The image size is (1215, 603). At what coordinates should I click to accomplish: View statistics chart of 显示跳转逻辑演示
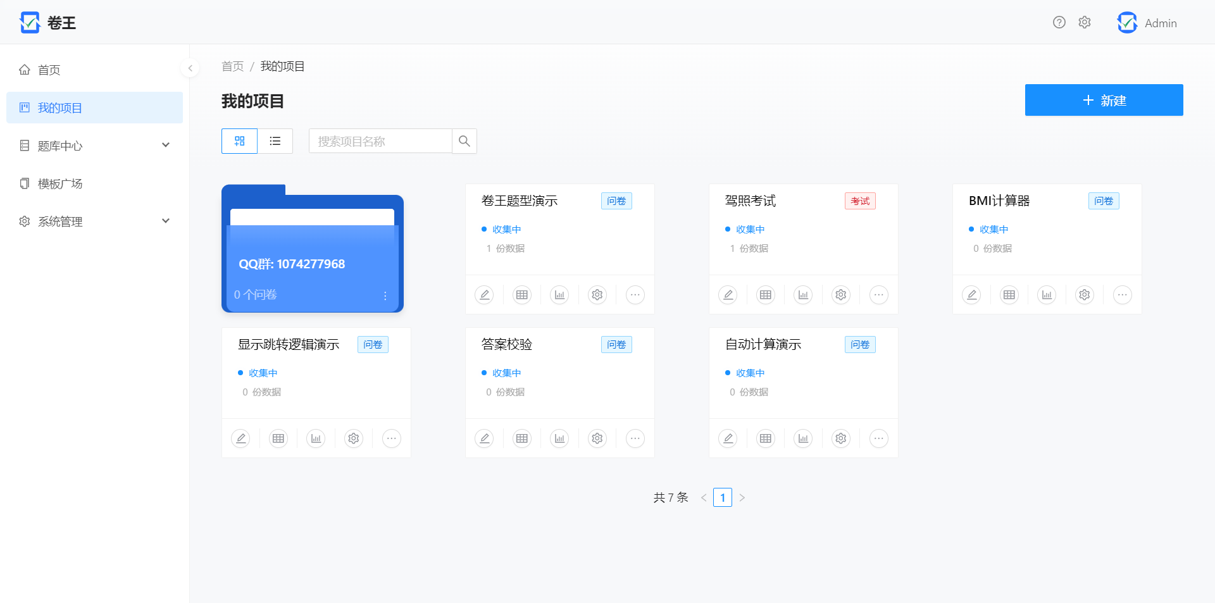(x=316, y=438)
